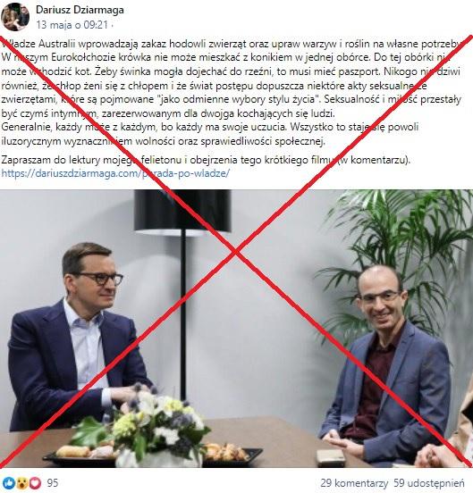The width and height of the screenshot is (473, 493).
Task: Click the pastry tray beside the flowers
Action: coord(232,454)
